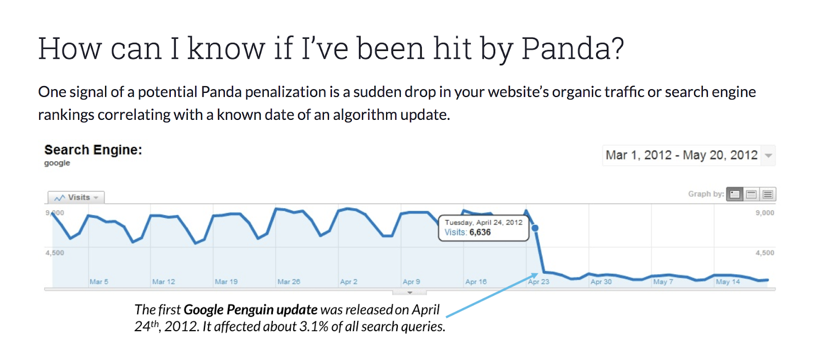Screen dimensions: 816x352
Task: Click the google search engine label
Action: pos(57,163)
